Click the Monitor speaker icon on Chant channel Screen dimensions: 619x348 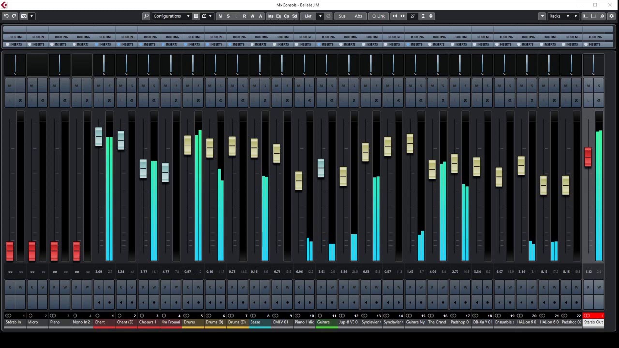coord(99,303)
